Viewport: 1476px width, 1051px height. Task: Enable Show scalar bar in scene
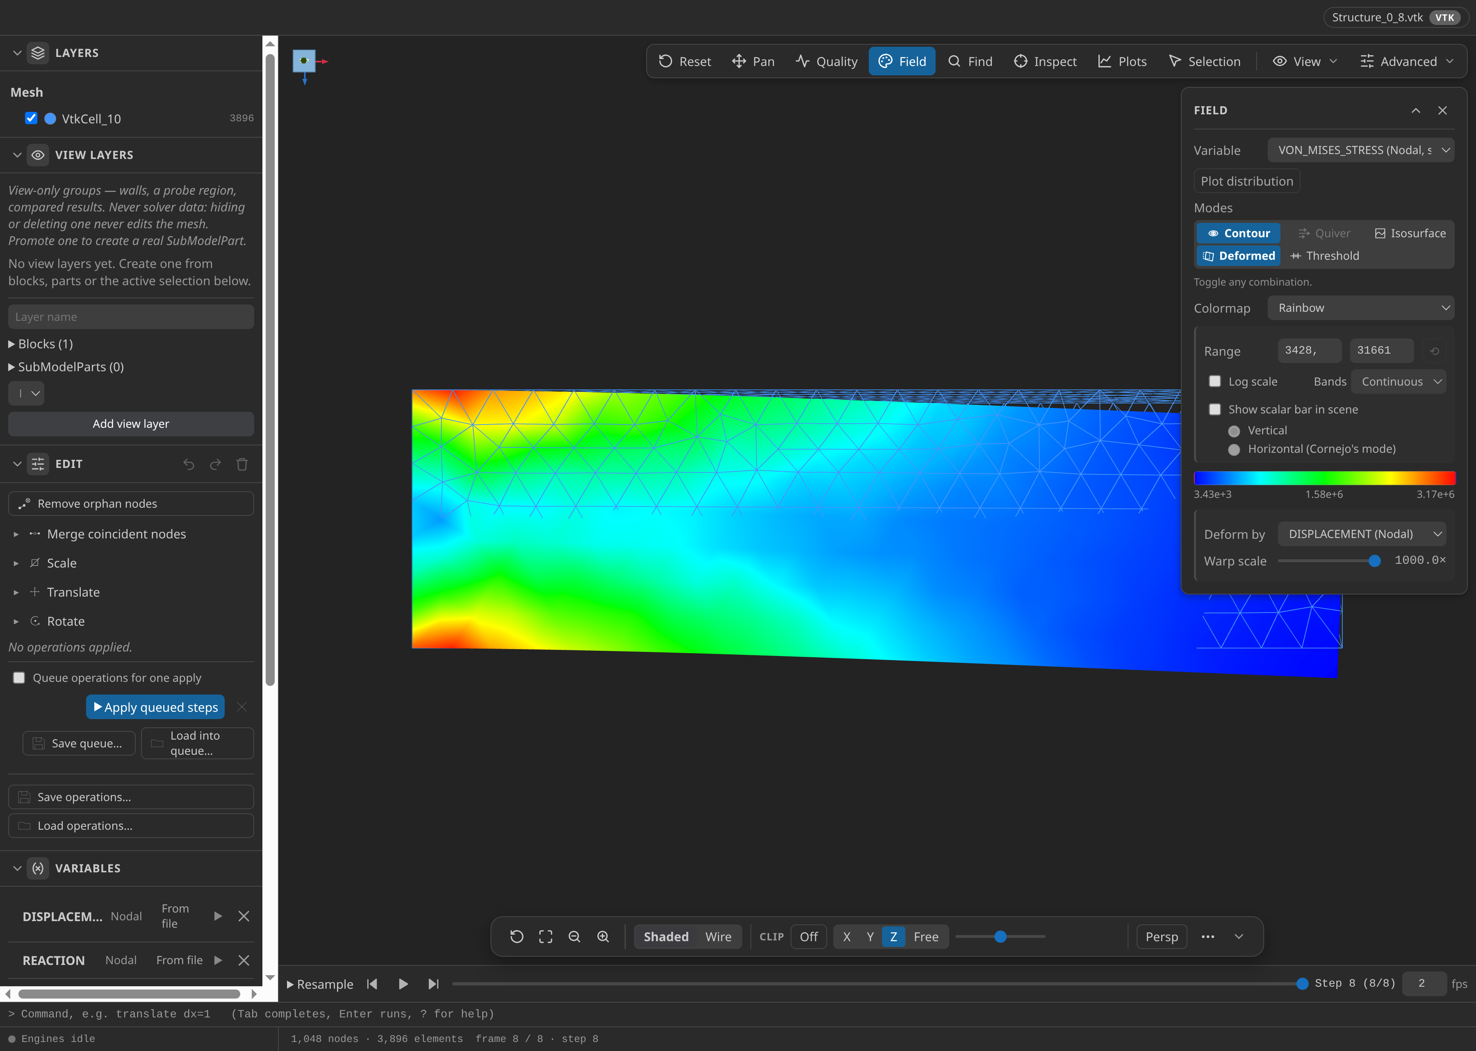coord(1214,409)
